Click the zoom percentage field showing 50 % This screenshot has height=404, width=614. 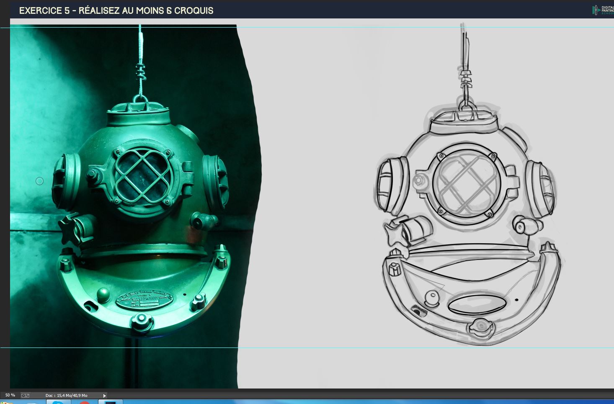pos(10,395)
